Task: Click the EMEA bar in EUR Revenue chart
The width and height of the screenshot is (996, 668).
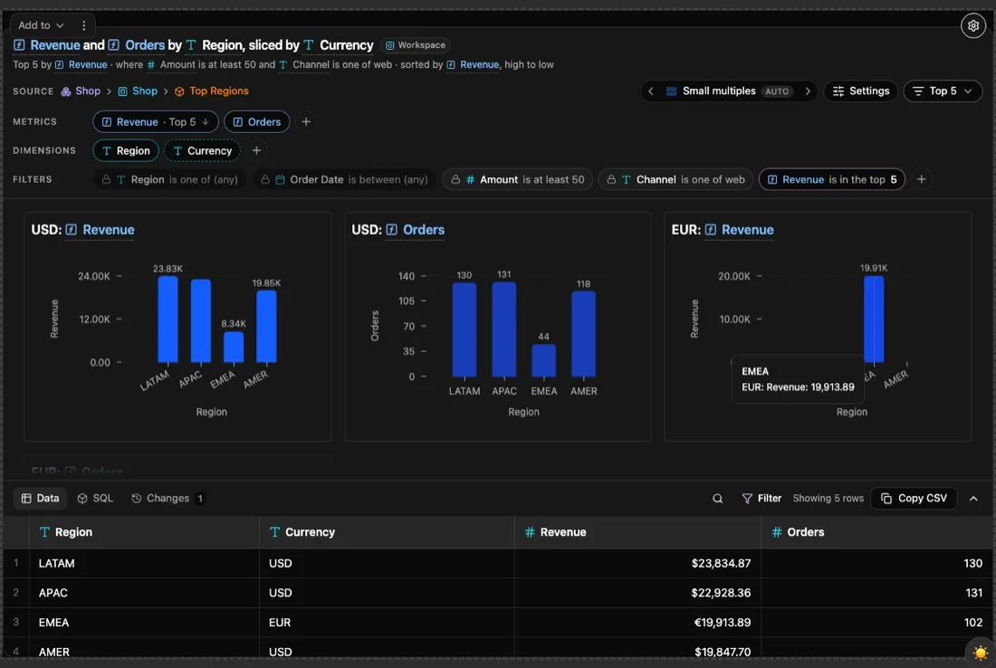Action: pyautogui.click(x=874, y=320)
